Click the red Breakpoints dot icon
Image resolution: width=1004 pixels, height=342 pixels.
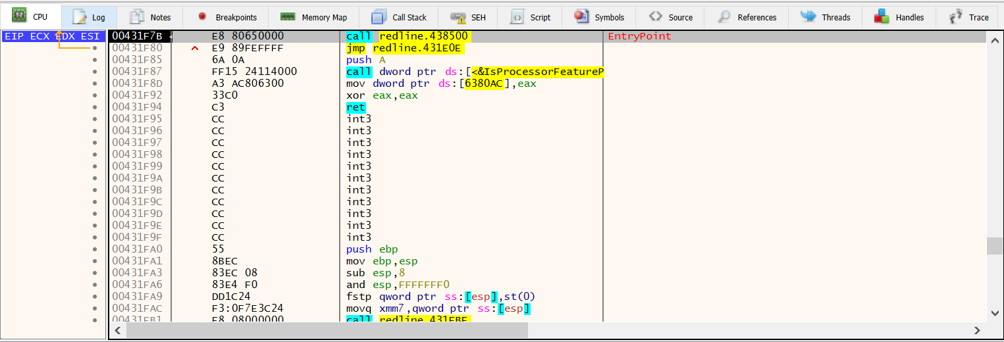(x=202, y=16)
